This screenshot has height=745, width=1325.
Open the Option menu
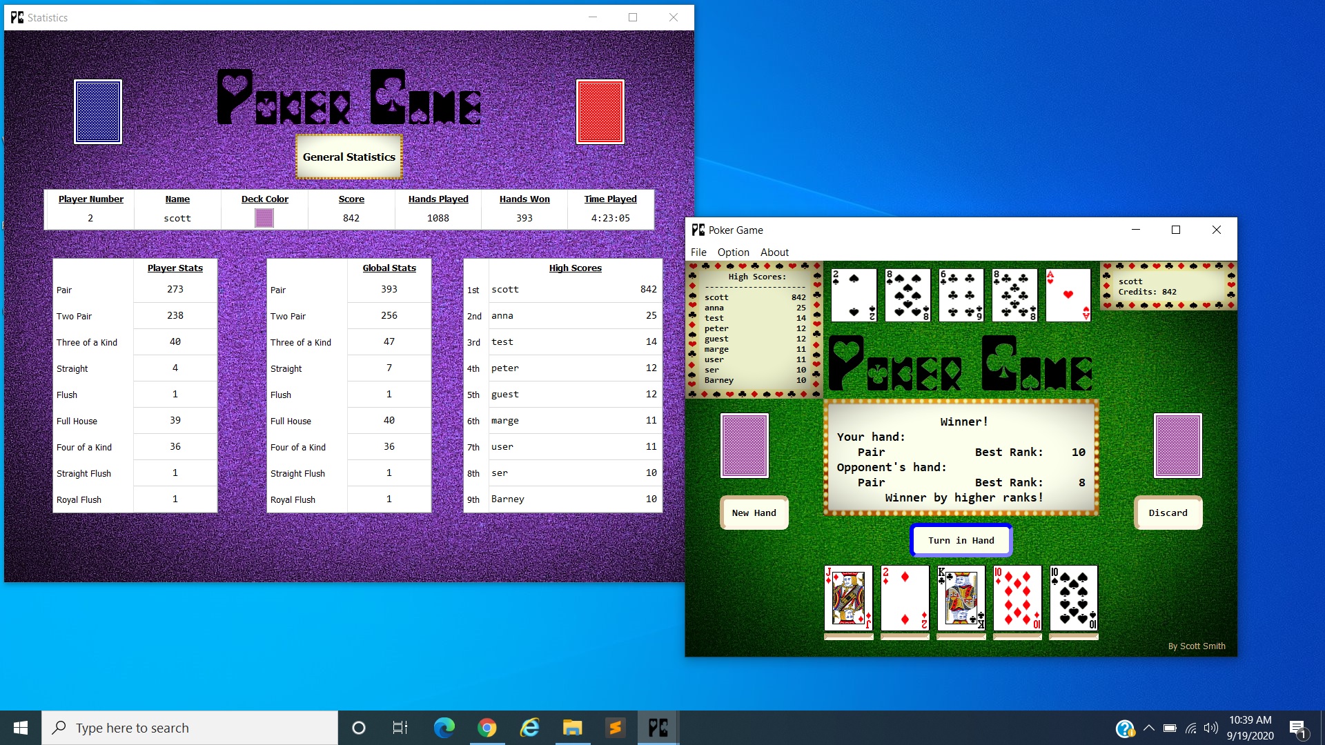click(x=733, y=252)
